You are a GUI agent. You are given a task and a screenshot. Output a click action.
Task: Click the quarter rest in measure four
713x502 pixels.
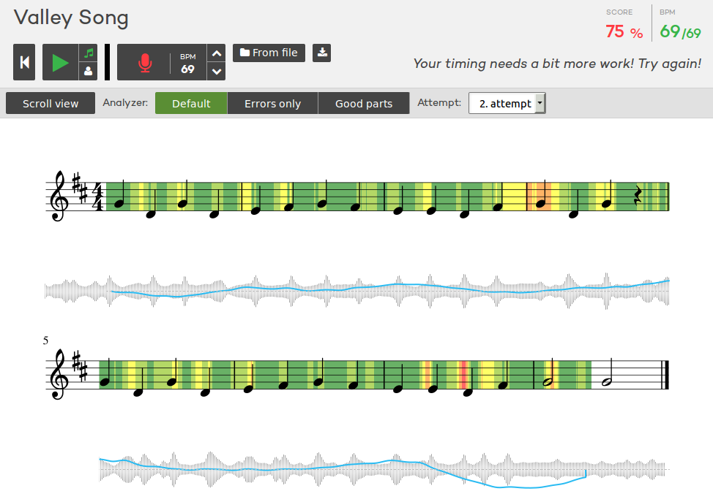click(638, 196)
